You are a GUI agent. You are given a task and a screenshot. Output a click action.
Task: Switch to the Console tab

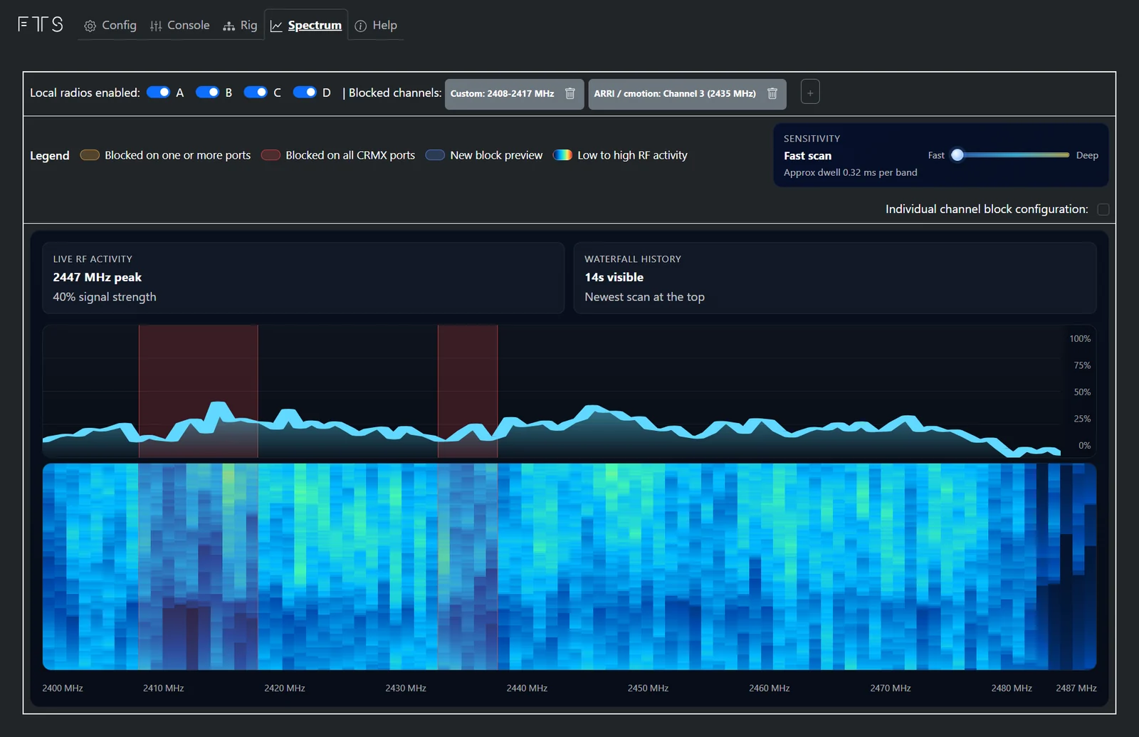click(x=179, y=25)
